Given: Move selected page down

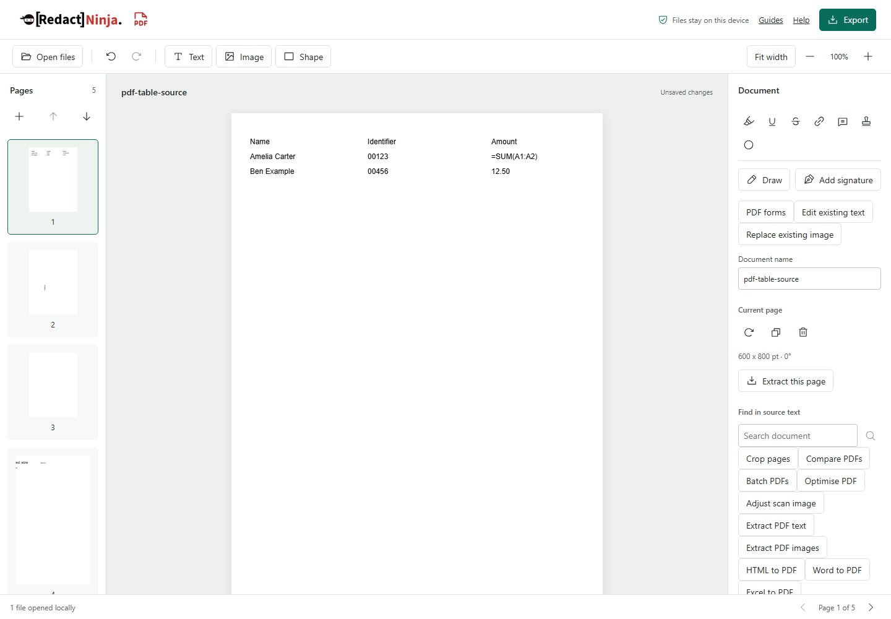Looking at the screenshot, I should tap(87, 116).
